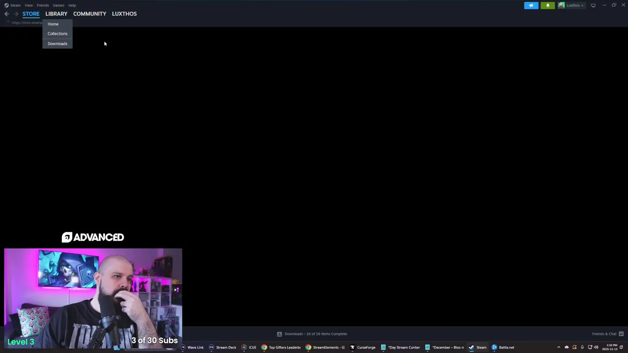Click the system tray volume icon
This screenshot has height=353, width=628.
pyautogui.click(x=596, y=348)
